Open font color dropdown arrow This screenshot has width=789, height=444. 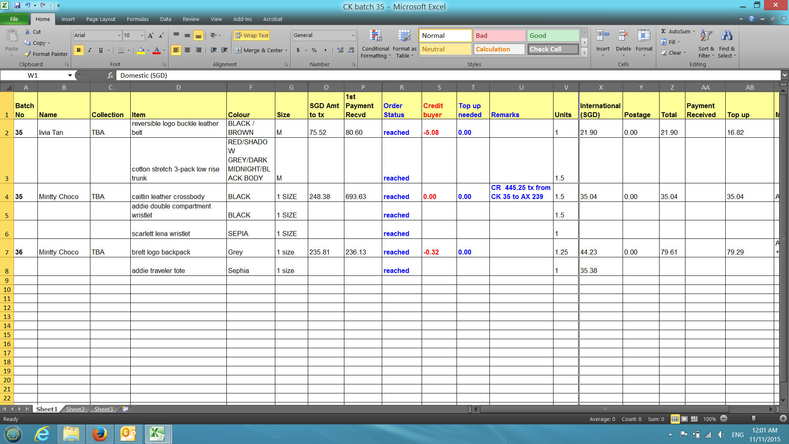[x=164, y=50]
